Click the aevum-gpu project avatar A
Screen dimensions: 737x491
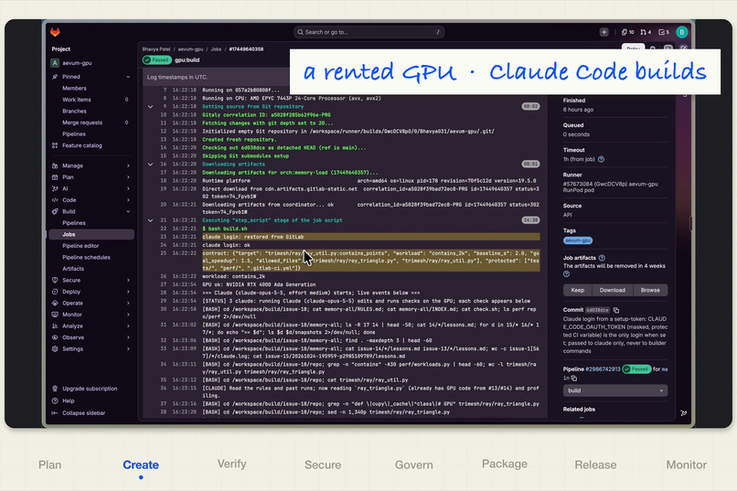[x=55, y=63]
